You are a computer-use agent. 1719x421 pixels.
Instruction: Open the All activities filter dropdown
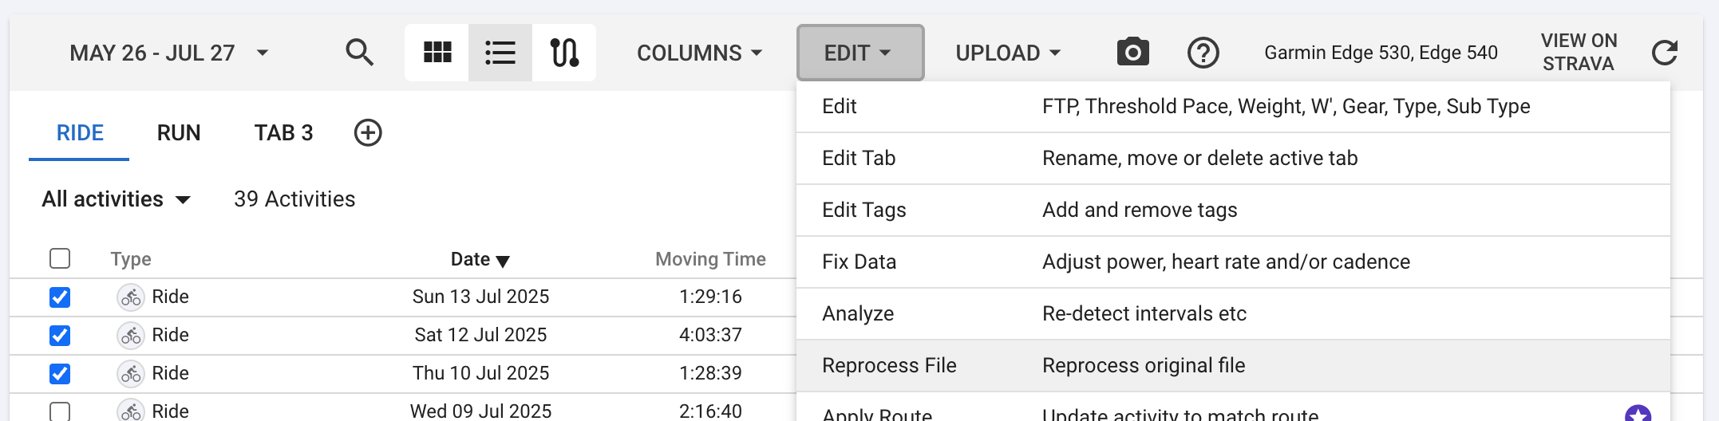pos(116,199)
